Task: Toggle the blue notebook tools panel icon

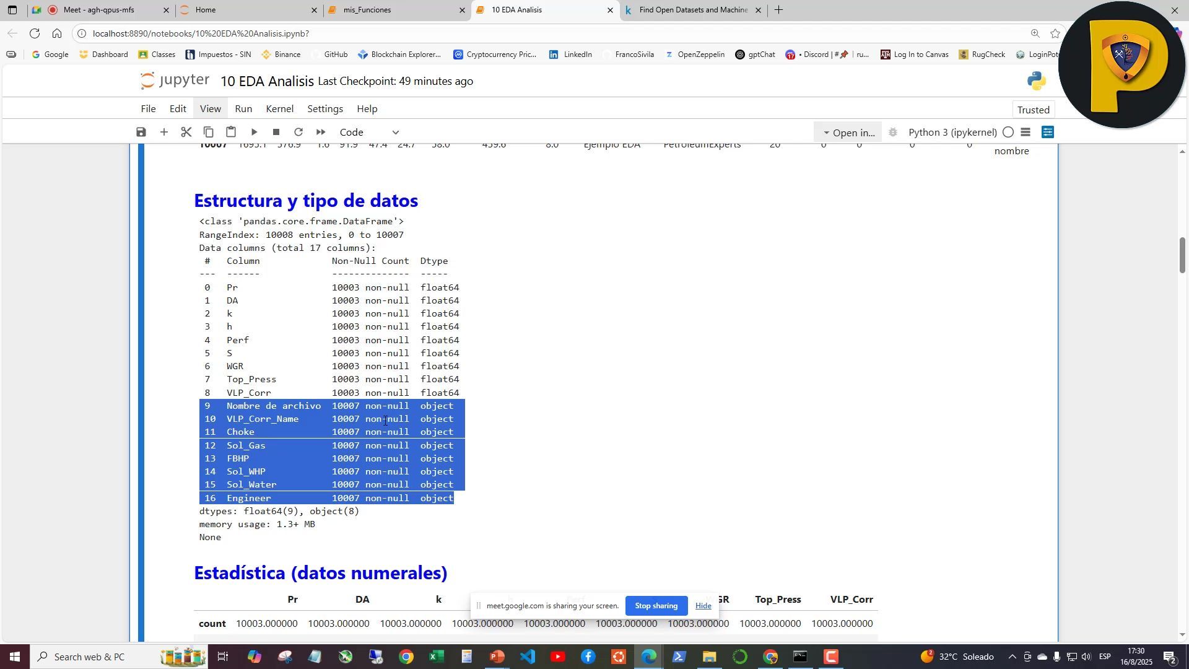Action: [1048, 132]
